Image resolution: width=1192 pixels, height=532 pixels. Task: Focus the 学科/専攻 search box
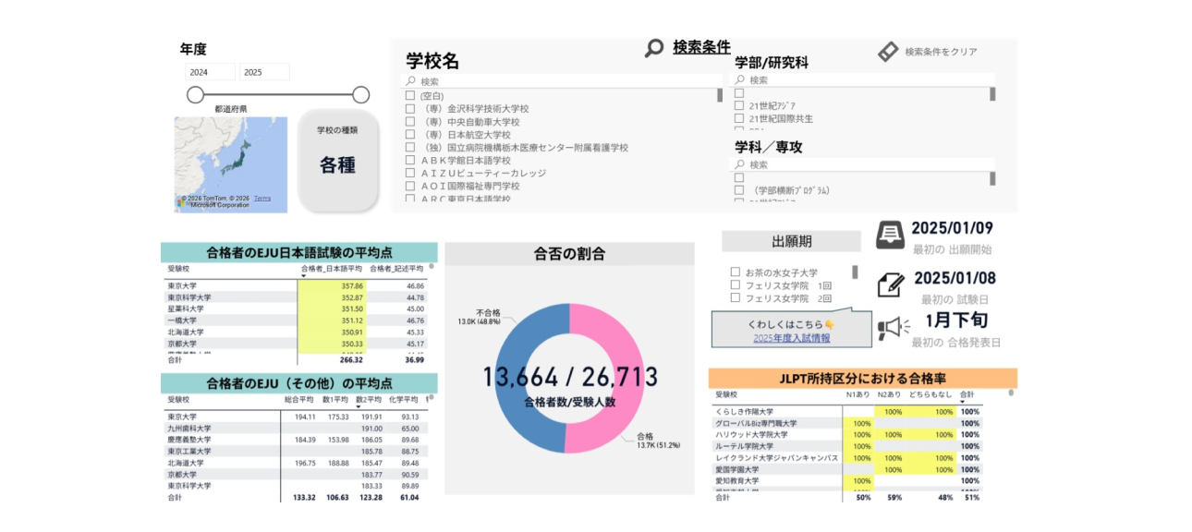click(x=864, y=164)
